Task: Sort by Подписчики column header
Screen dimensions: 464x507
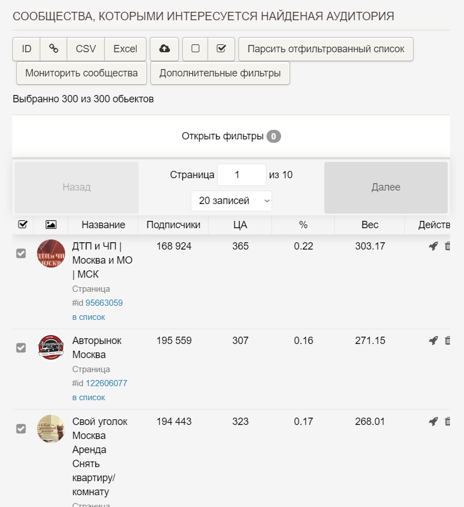Action: (173, 225)
